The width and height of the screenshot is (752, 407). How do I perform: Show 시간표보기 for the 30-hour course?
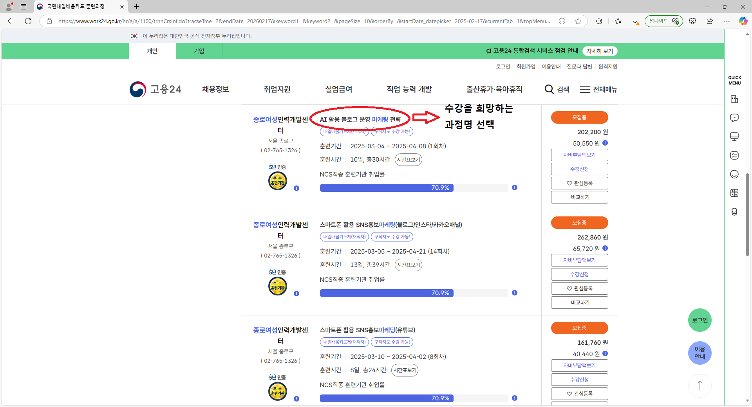[408, 160]
